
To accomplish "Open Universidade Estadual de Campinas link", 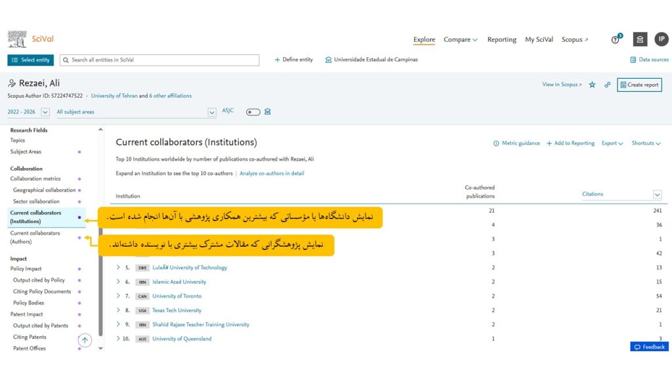I will 371,60.
